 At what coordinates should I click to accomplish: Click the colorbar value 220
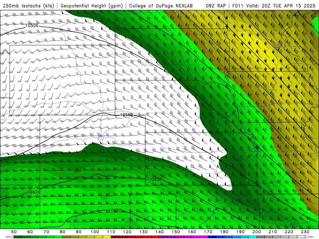pos(289,232)
